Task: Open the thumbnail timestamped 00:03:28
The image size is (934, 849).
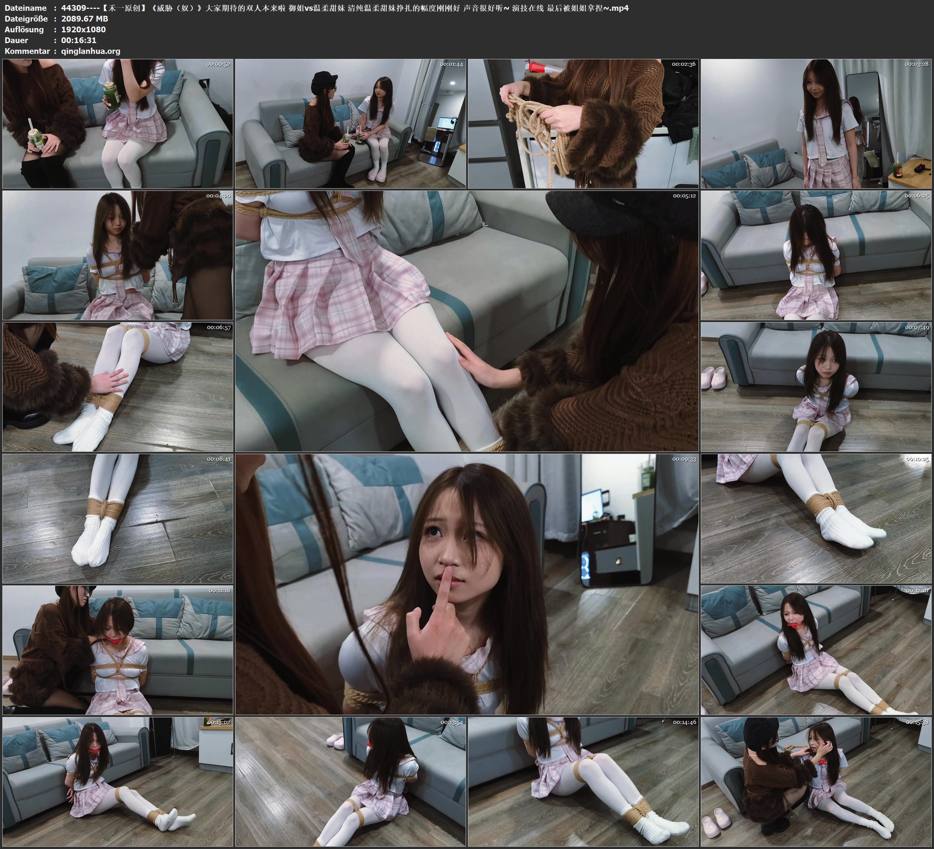Action: tap(816, 123)
